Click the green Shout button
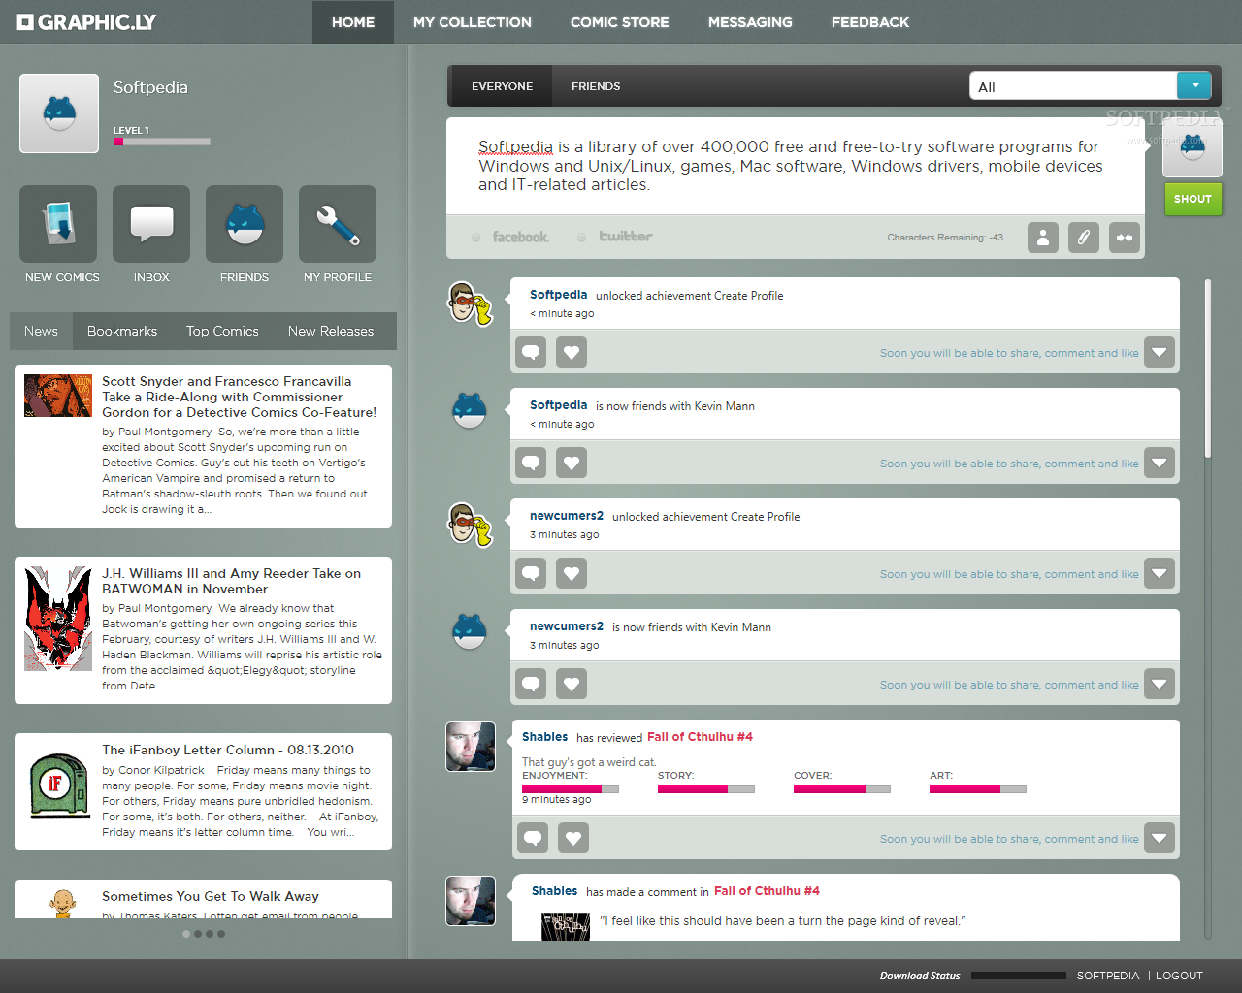Image resolution: width=1242 pixels, height=993 pixels. pos(1193,199)
